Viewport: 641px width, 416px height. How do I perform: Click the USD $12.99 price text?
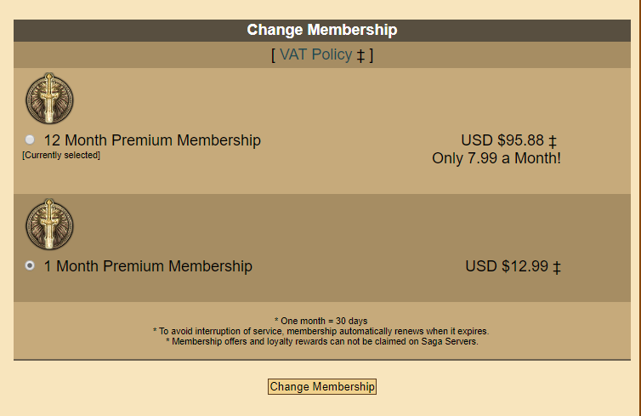(507, 266)
